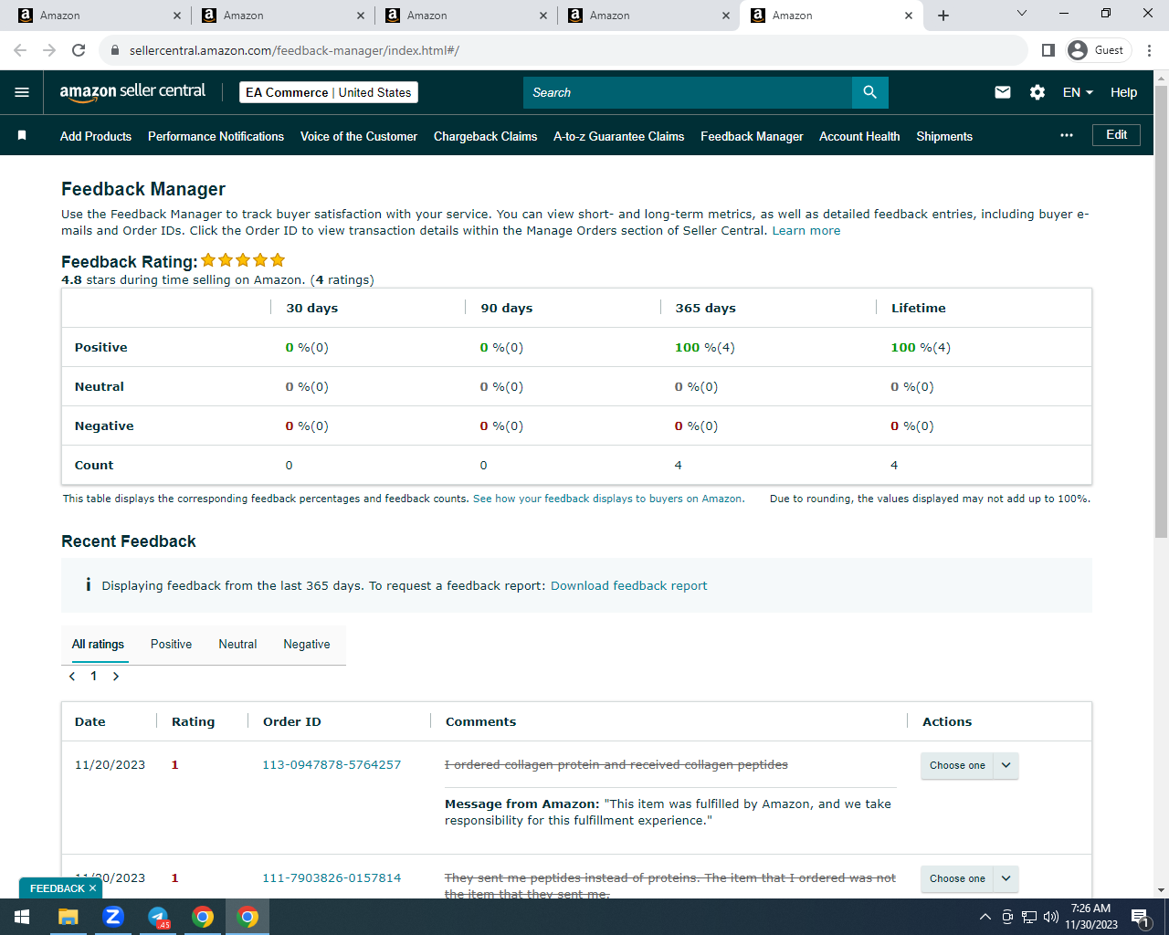Screen dimensions: 1169x935
Task: Click the Help link
Action: click(1123, 92)
